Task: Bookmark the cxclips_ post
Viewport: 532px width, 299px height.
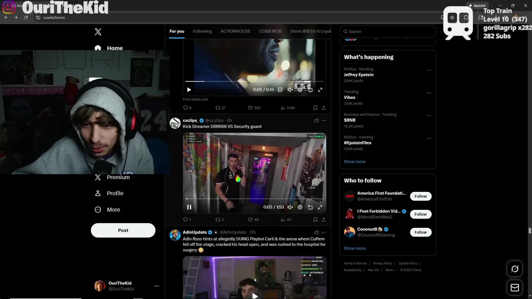Action: point(315,220)
